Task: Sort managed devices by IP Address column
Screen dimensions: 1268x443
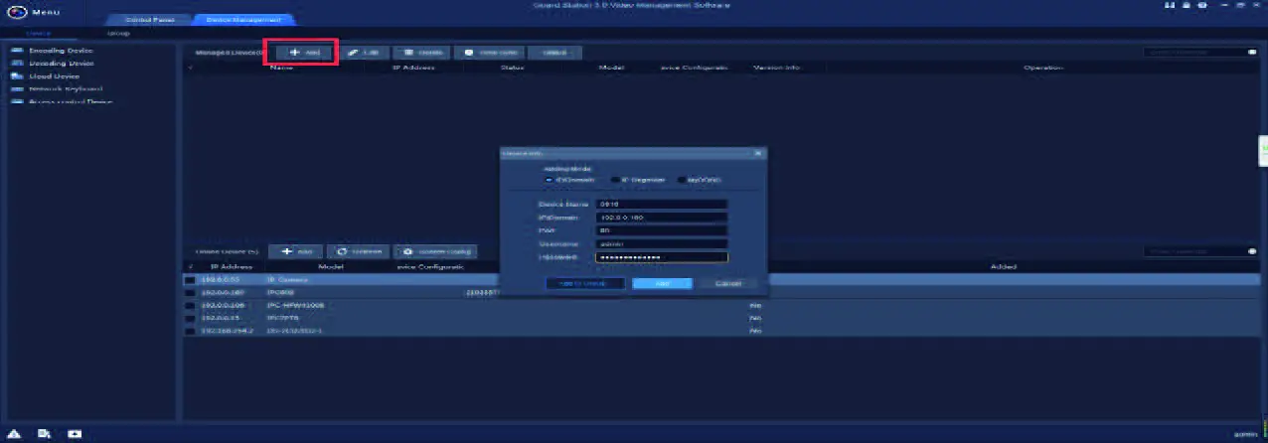Action: tap(412, 68)
